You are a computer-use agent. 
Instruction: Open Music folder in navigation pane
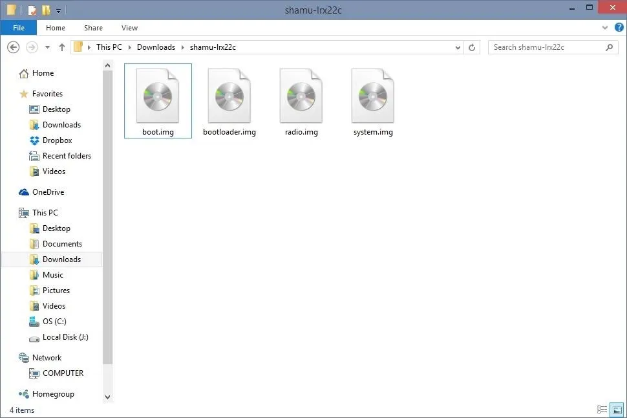(53, 275)
